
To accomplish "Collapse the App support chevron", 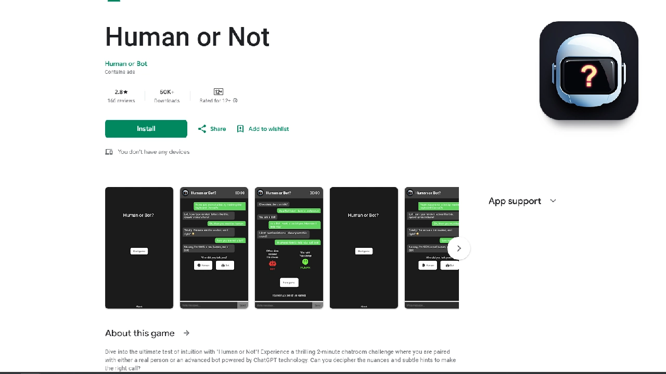I will coord(553,201).
